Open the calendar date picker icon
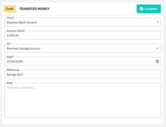 (x=157, y=61)
